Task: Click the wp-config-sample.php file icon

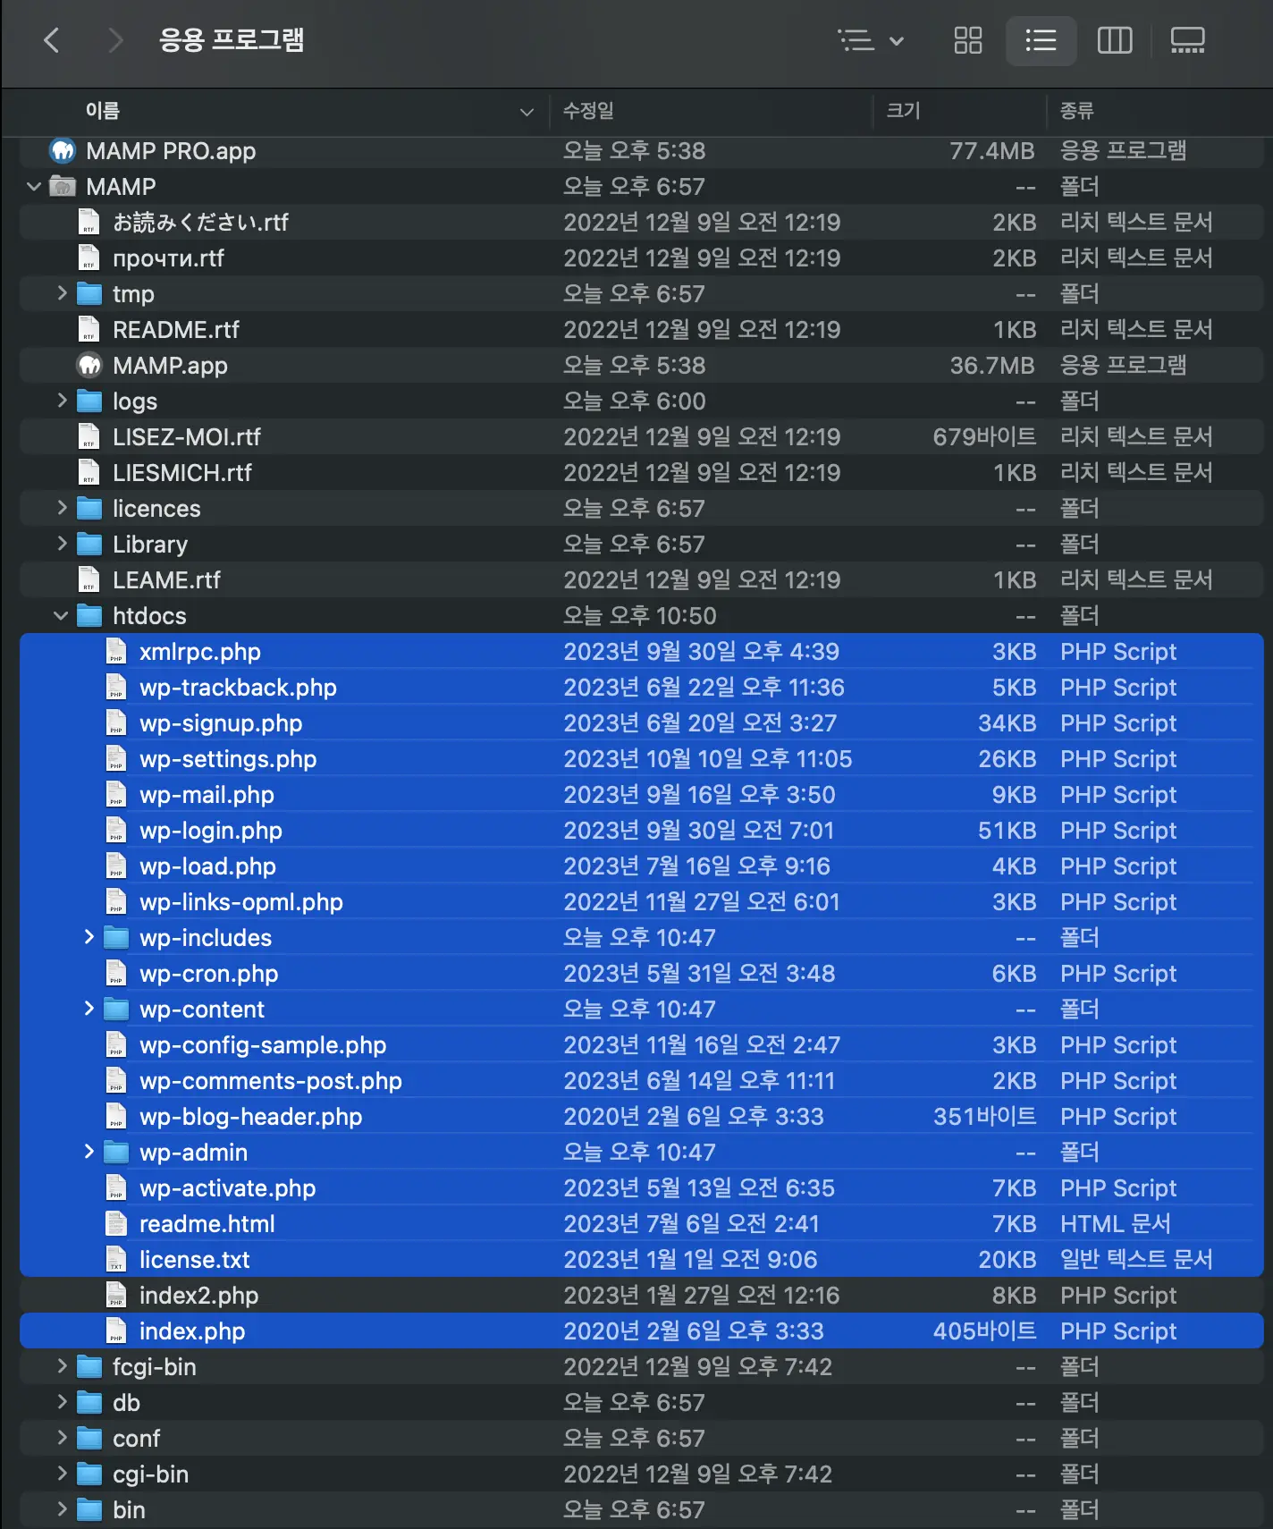Action: click(115, 1045)
